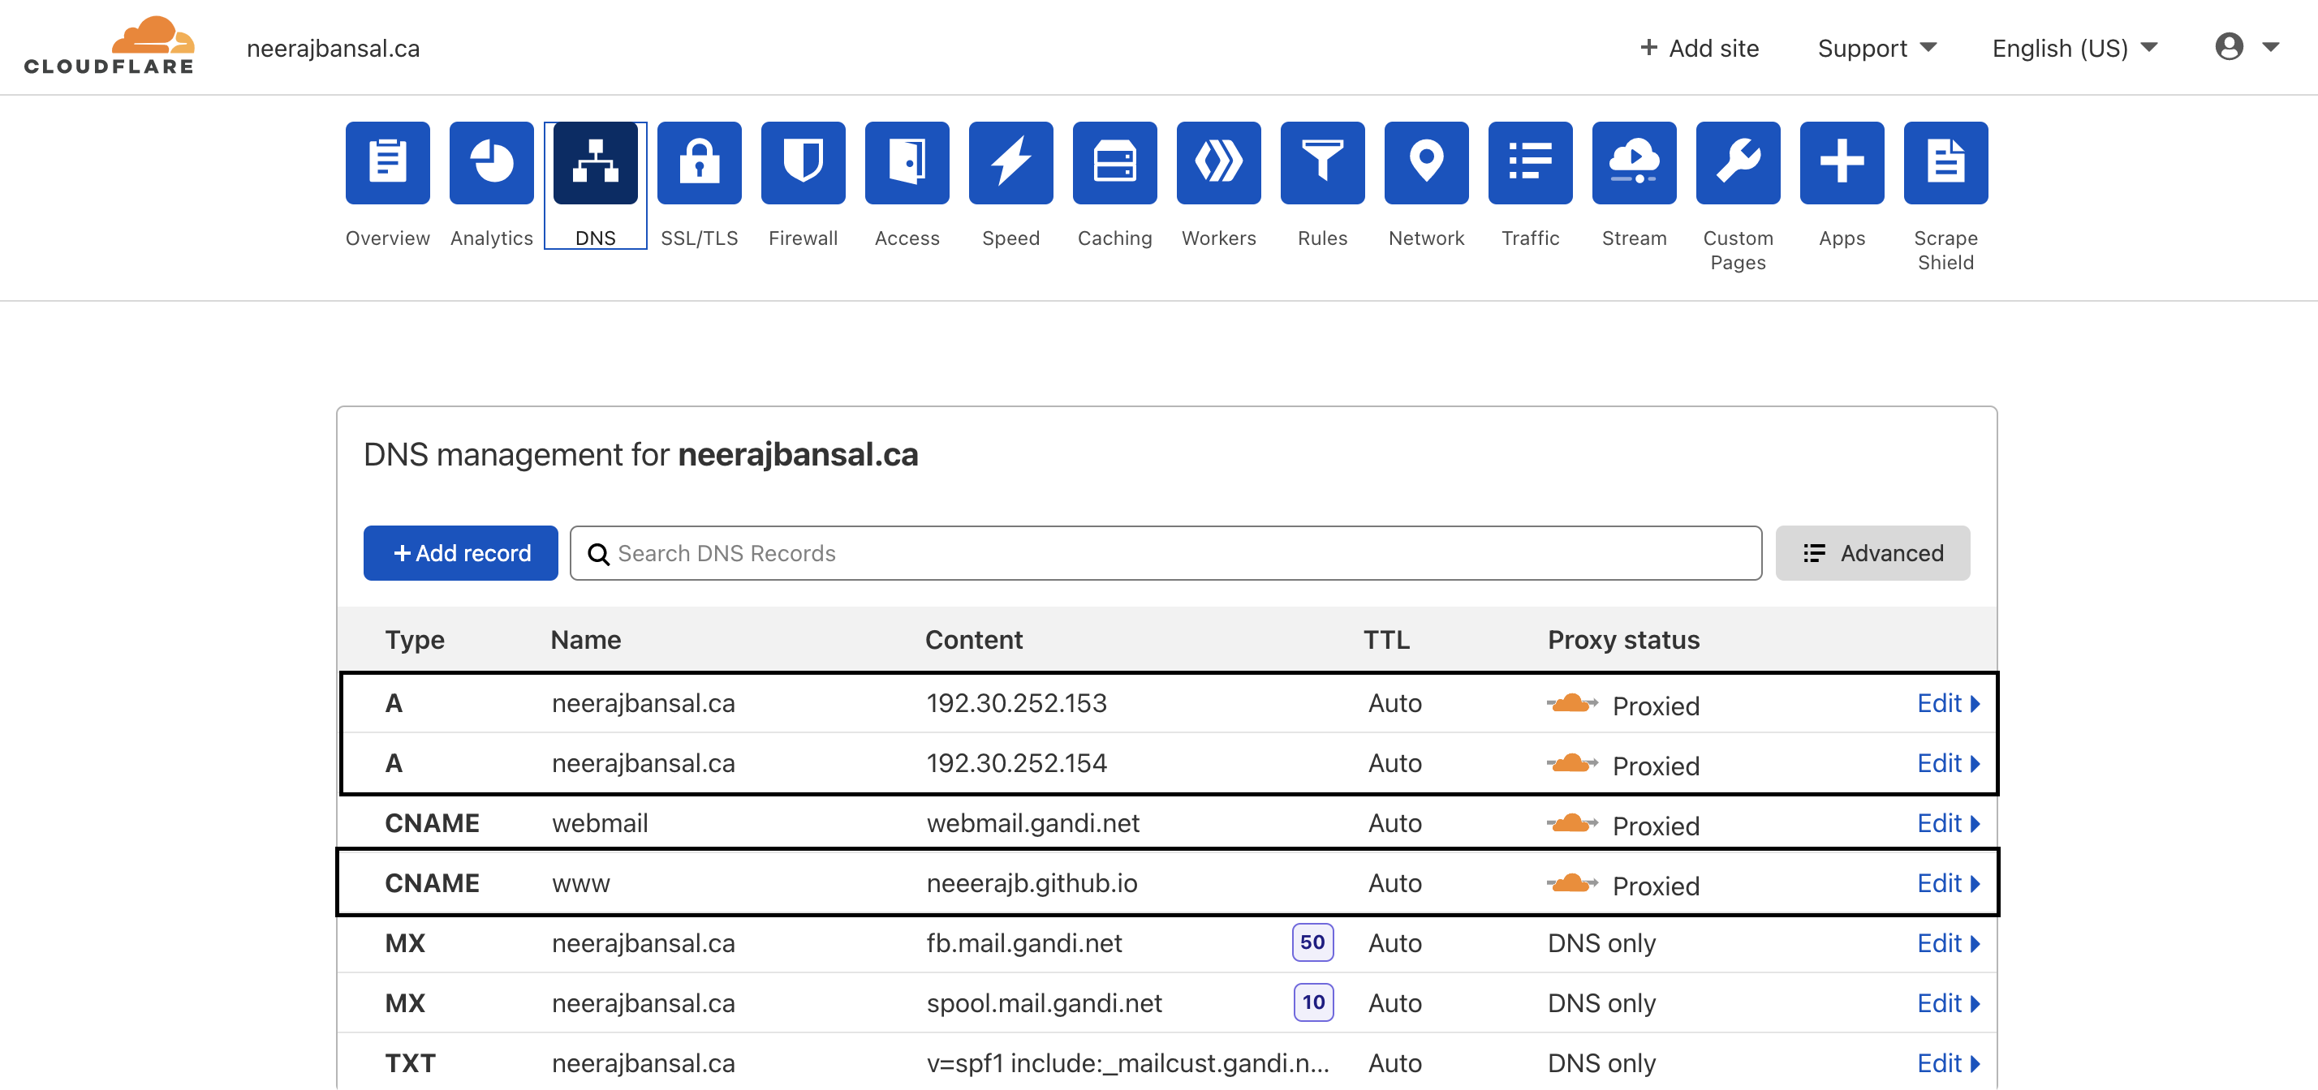The width and height of the screenshot is (2318, 1090).
Task: Open the Firewall shield icon
Action: pyautogui.click(x=803, y=163)
